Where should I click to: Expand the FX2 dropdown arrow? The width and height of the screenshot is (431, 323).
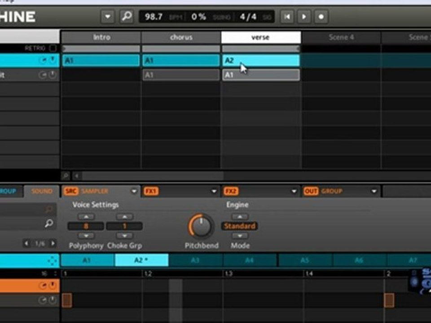coord(294,191)
